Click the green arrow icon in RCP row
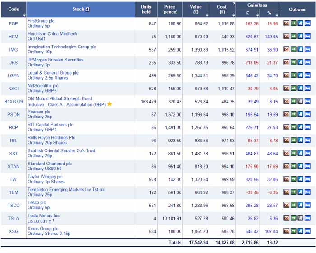The height and width of the screenshot is (253, 316). click(293, 127)
